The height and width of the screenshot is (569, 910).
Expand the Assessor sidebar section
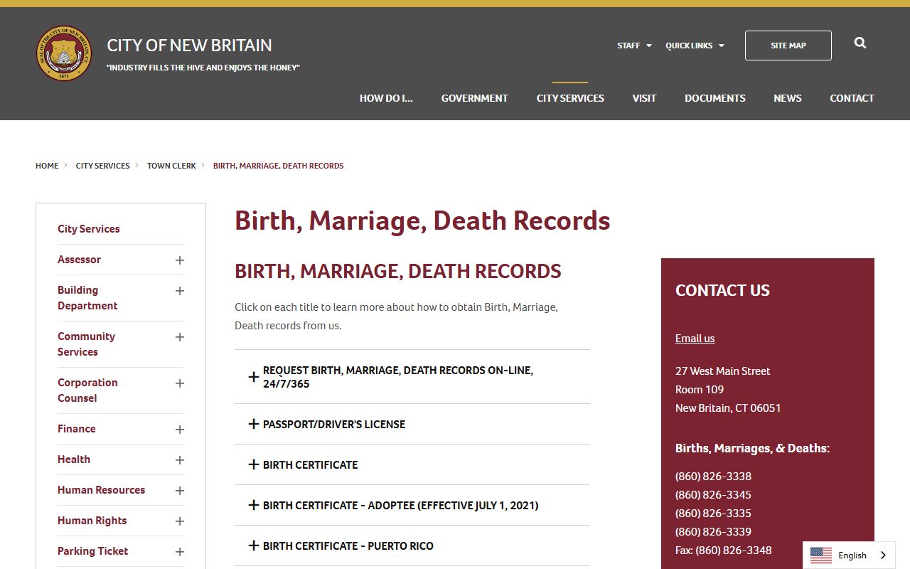tap(180, 260)
